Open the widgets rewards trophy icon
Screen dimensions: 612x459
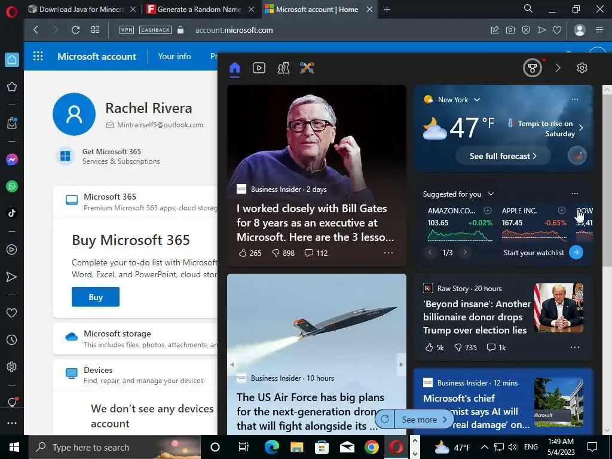533,68
